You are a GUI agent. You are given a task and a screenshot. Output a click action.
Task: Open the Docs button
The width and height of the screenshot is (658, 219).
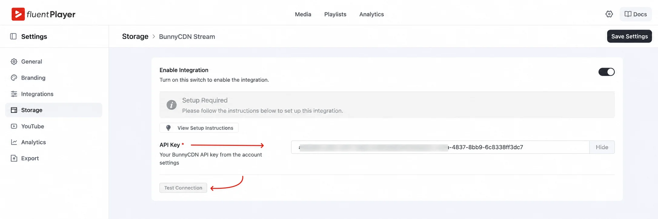pos(636,14)
